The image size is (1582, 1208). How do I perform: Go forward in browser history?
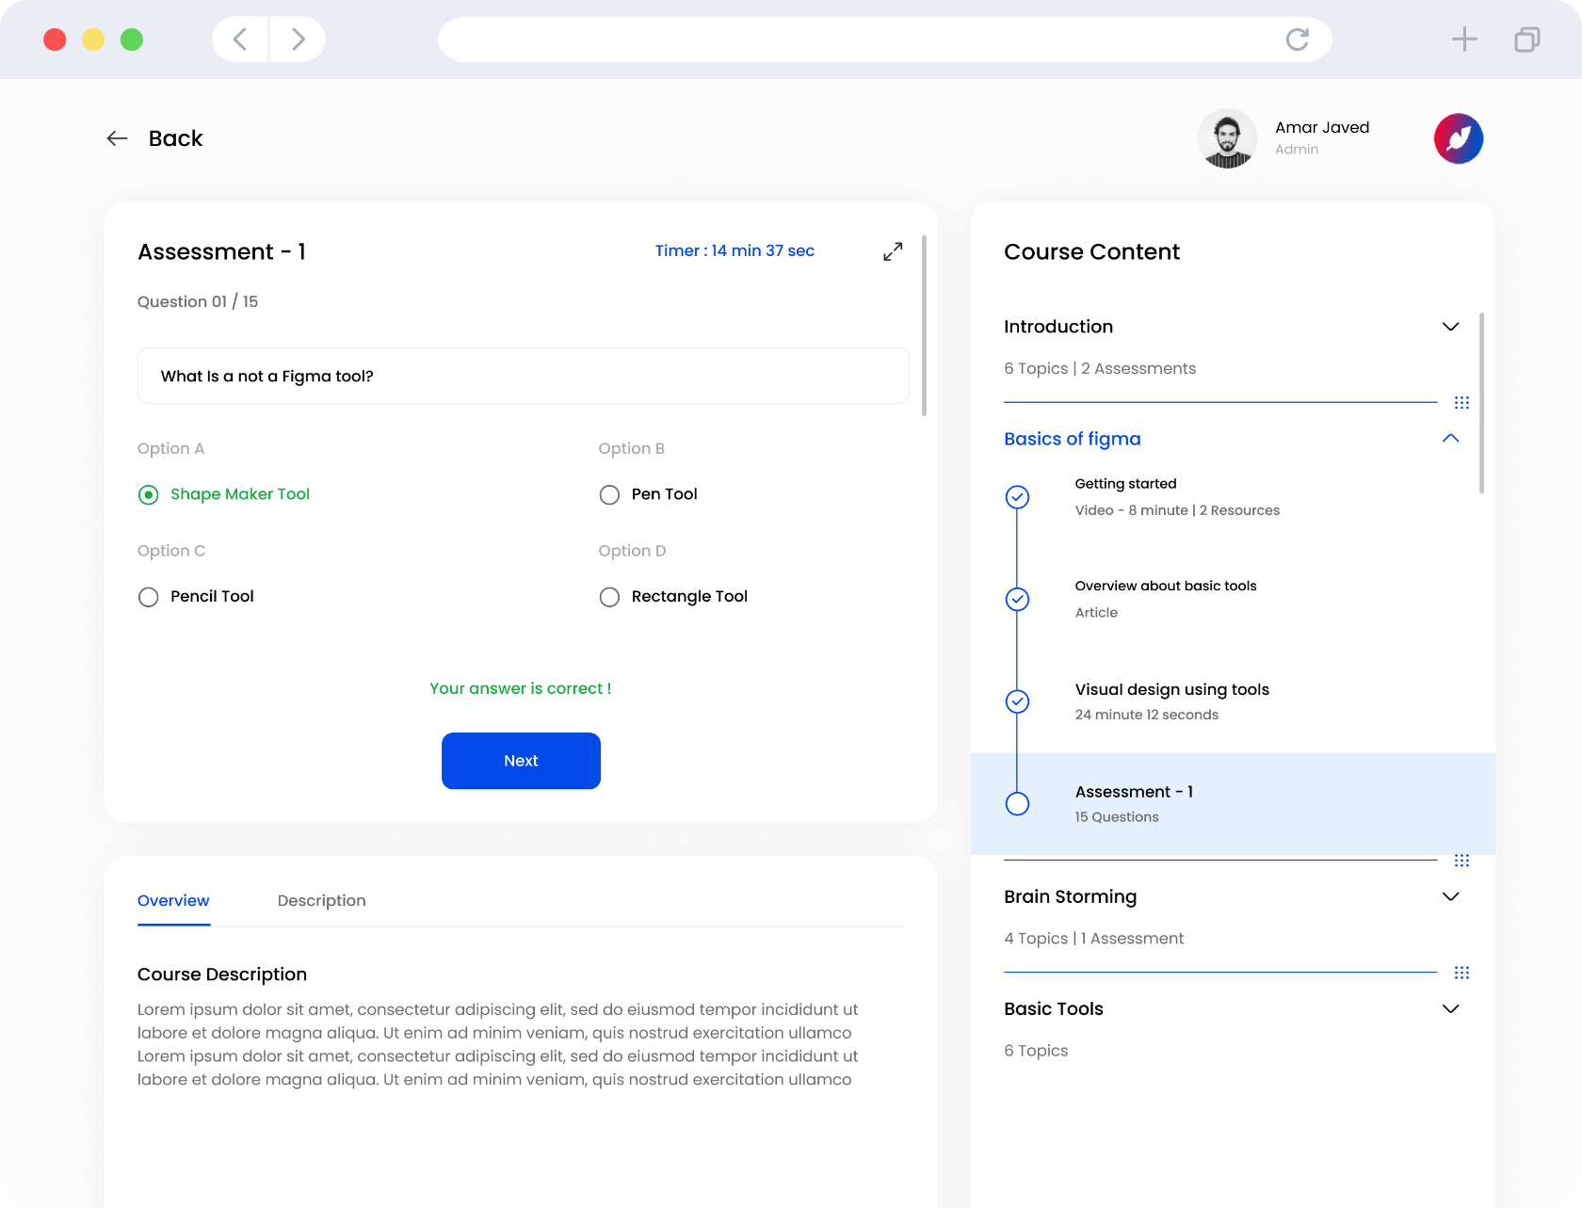tap(298, 40)
